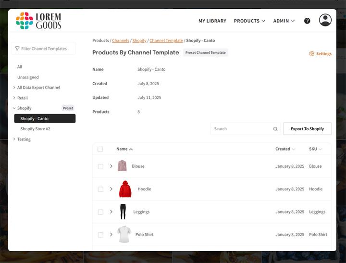Click the Hoodie product thumbnail
Screen dimensions: 346x263
coord(125,189)
